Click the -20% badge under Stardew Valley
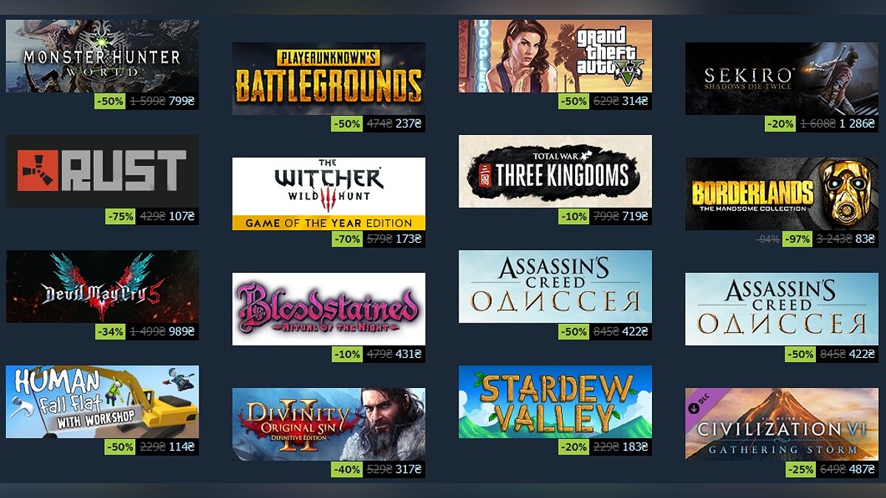This screenshot has height=498, width=886. 573,447
